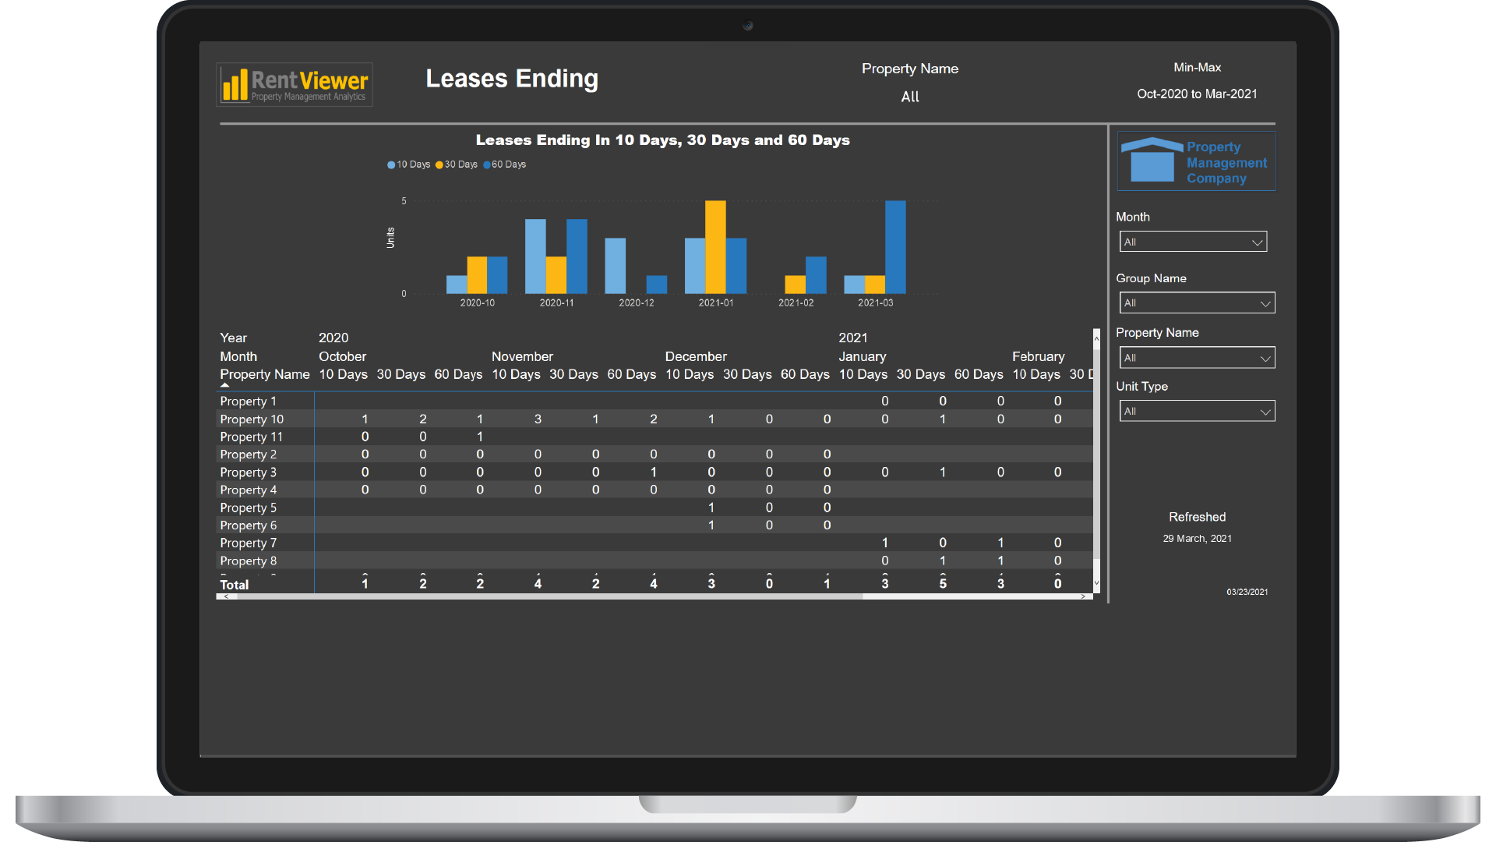Click the January column header
The height and width of the screenshot is (842, 1496).
862,356
